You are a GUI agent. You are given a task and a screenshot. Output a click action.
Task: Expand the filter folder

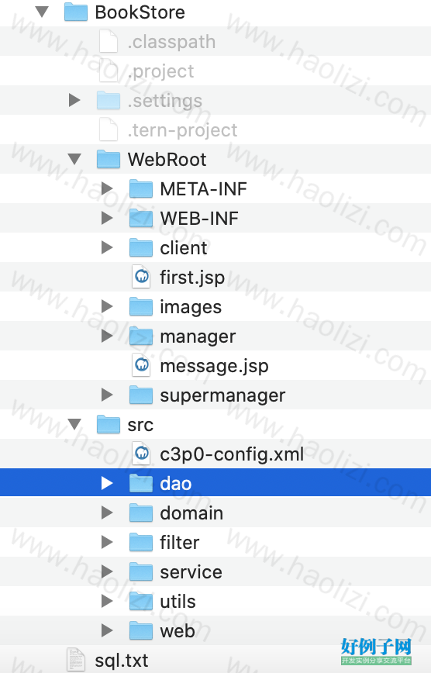pyautogui.click(x=107, y=542)
